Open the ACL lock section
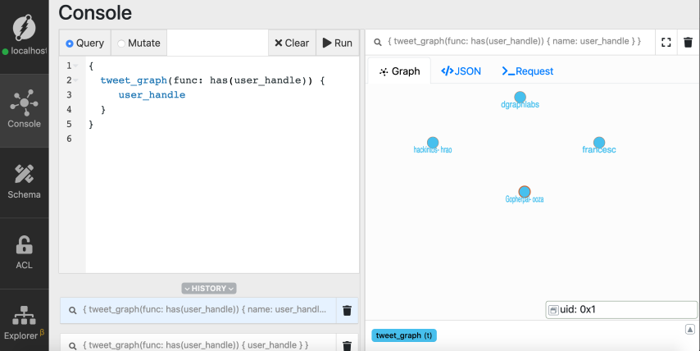Screen dimensions: 700x351 point(24,253)
